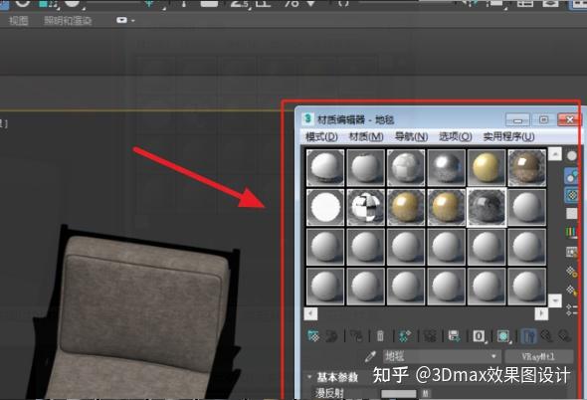Click the 漫反射 color swatch
This screenshot has width=587, height=400.
tap(398, 393)
